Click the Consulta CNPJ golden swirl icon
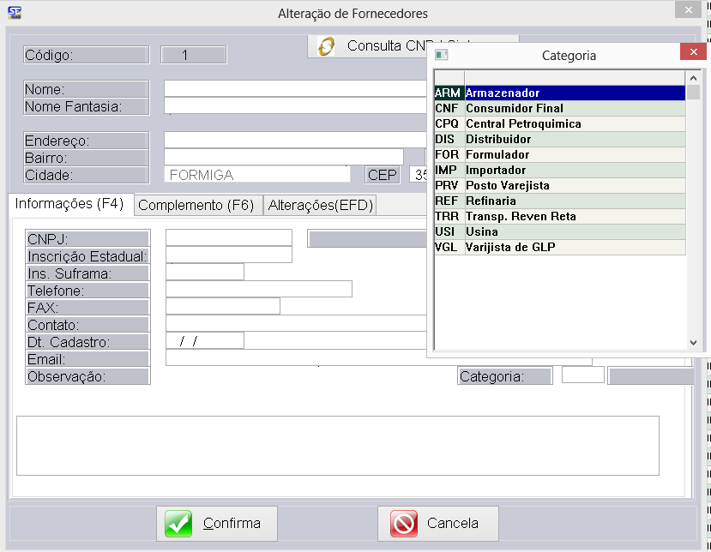This screenshot has width=711, height=552. pyautogui.click(x=327, y=46)
